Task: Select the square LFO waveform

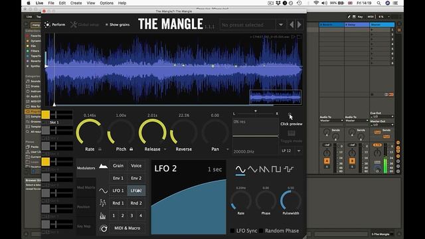Action: click(276, 169)
